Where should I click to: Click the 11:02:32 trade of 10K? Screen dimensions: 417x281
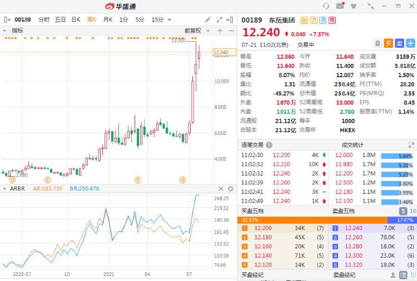[282, 164]
